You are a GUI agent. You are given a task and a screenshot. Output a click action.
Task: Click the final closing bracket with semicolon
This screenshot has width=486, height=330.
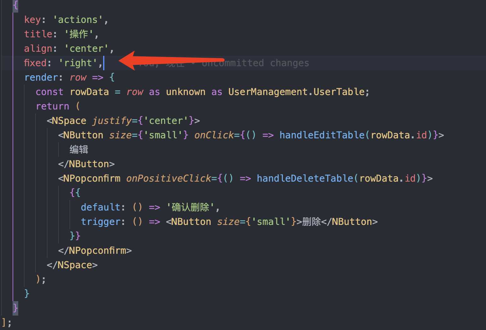tap(6, 322)
